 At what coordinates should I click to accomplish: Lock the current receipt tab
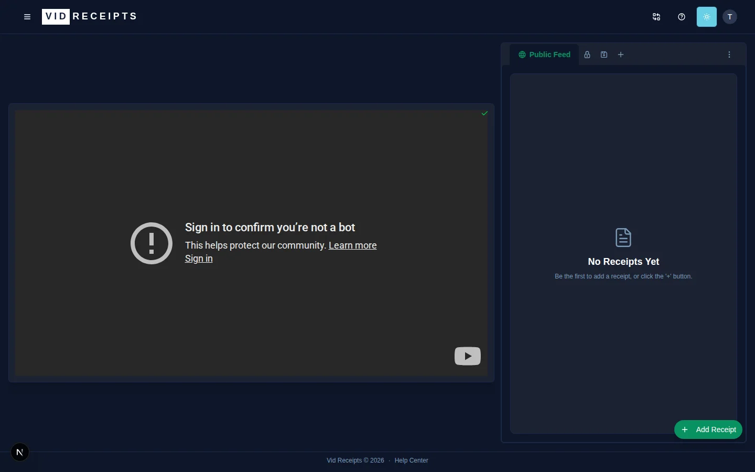point(587,55)
